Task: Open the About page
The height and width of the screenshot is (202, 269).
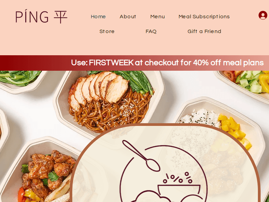Action: (x=128, y=17)
